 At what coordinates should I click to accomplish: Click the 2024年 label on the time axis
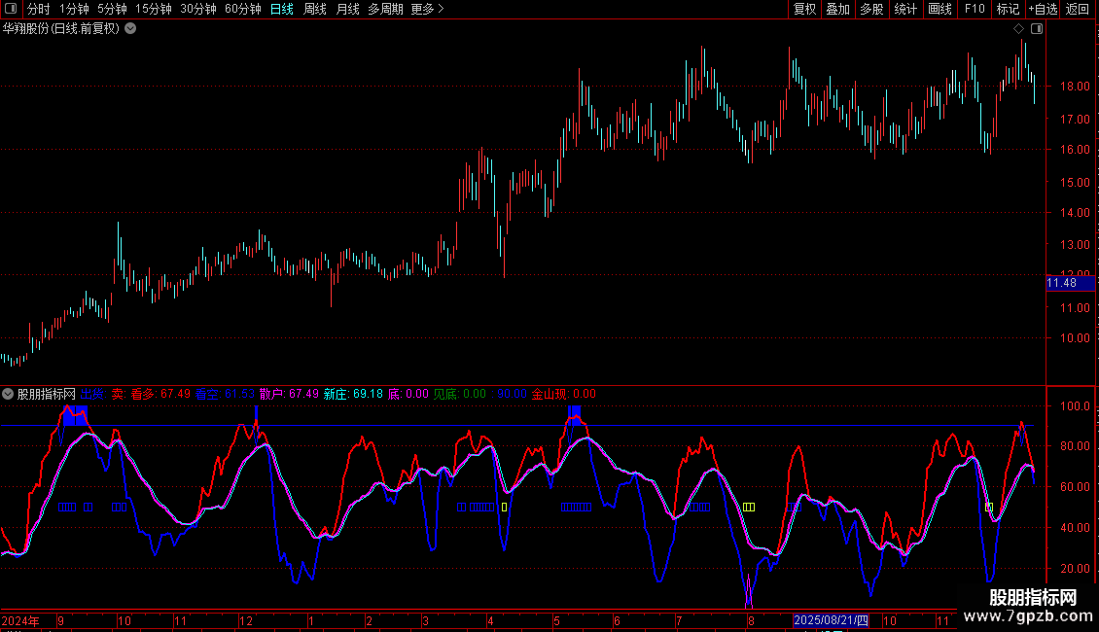[20, 620]
